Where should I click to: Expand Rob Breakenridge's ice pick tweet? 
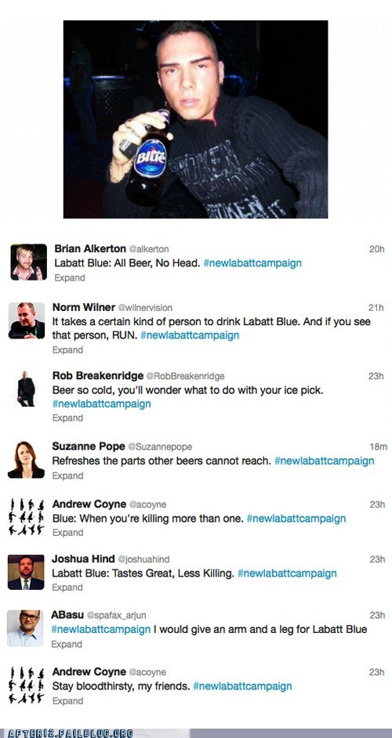[x=68, y=418]
